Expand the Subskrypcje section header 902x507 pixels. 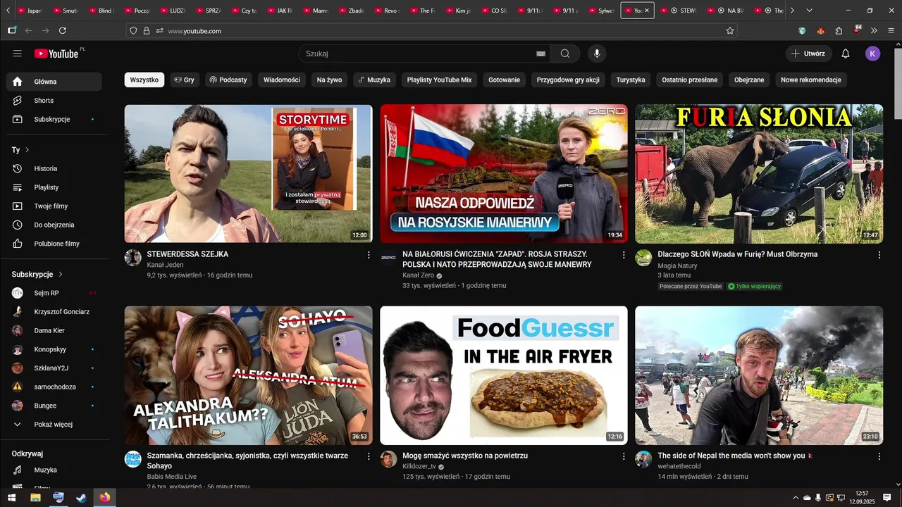pos(37,274)
